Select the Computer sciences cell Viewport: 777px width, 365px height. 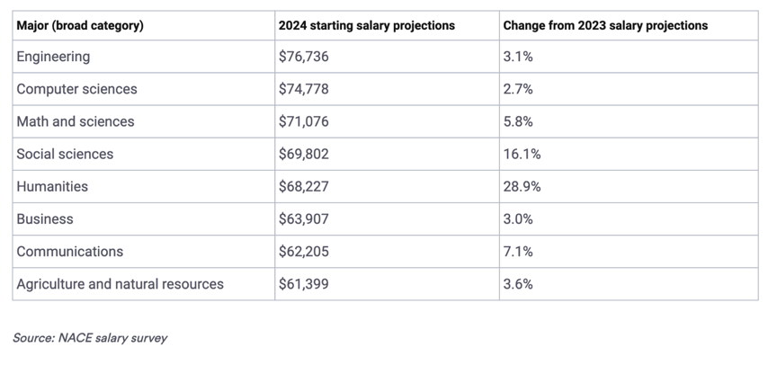tap(77, 90)
